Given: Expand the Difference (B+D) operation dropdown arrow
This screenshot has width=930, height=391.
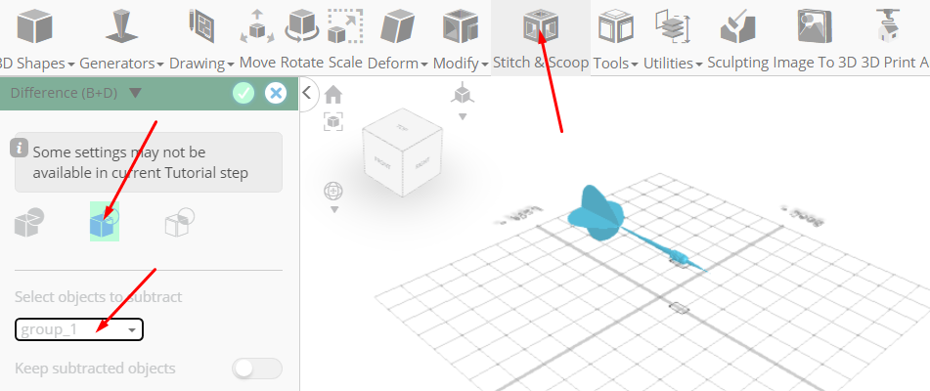Looking at the screenshot, I should (x=135, y=93).
